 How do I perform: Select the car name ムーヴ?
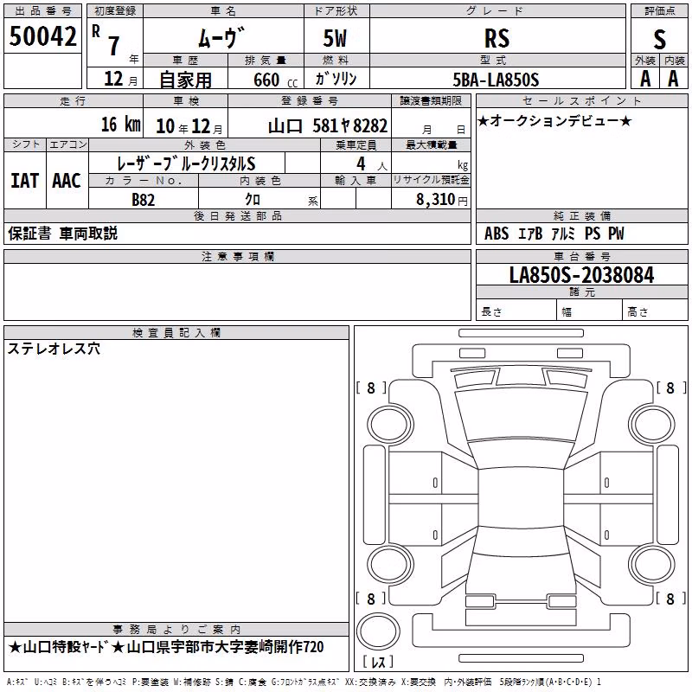pos(222,37)
